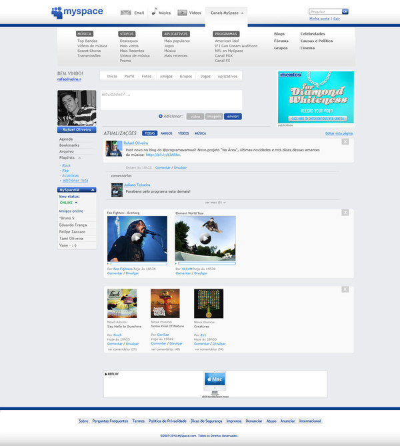400x446 pixels.
Task: Switch to the Aplicativos tab
Action: click(x=227, y=76)
